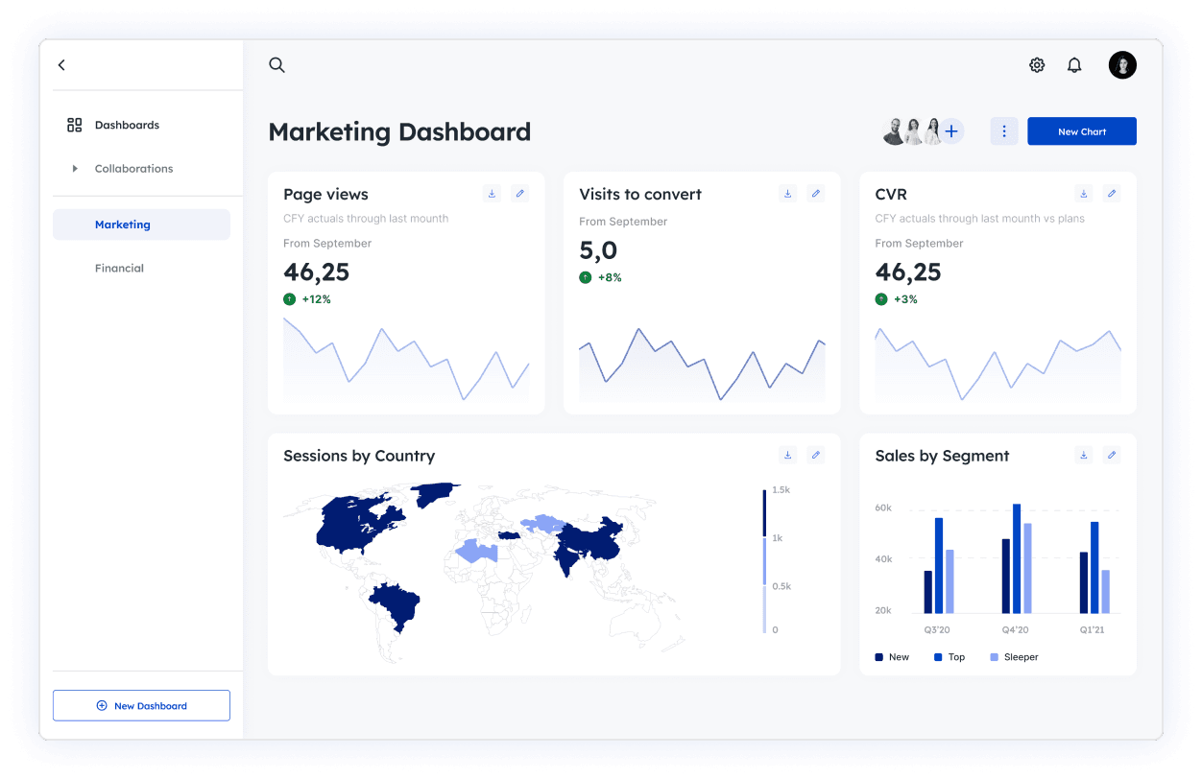Image resolution: width=1202 pixels, height=779 pixels.
Task: Open notifications with the bell icon
Action: coord(1074,65)
